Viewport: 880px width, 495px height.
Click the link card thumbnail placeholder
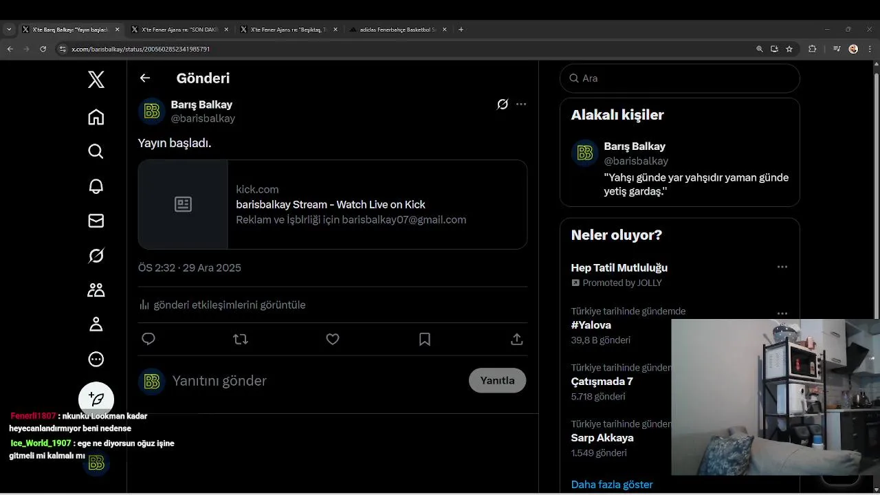pos(183,204)
